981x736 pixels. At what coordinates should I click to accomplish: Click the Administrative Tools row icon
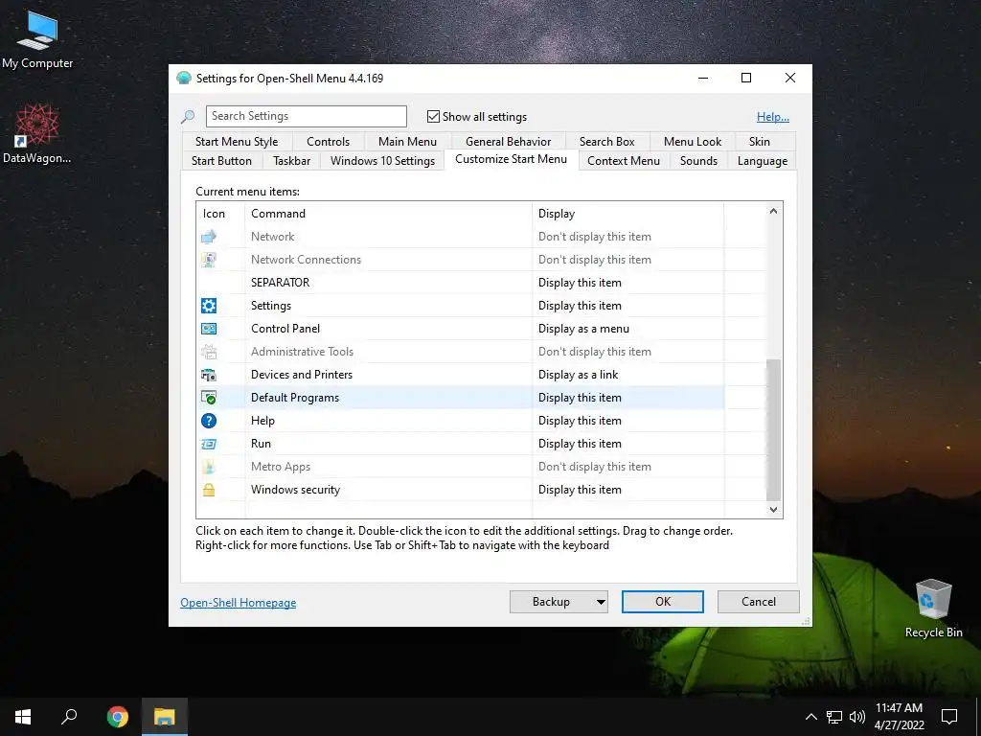pyautogui.click(x=208, y=352)
